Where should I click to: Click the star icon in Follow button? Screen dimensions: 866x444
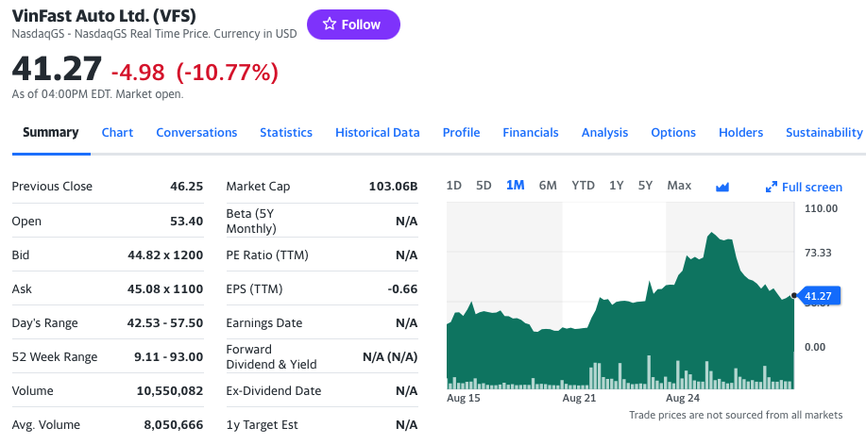pos(330,24)
